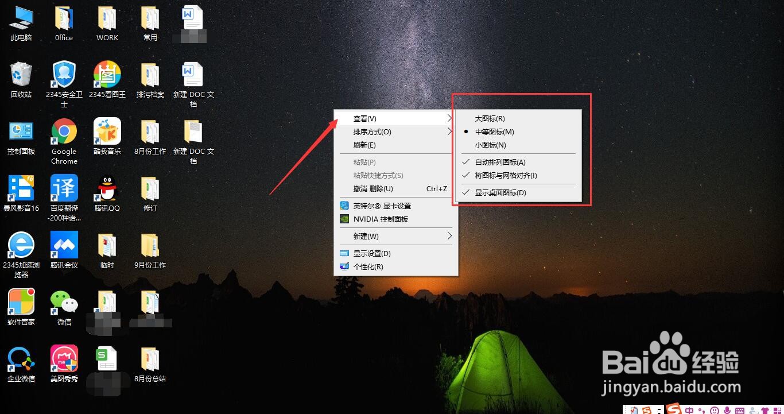Click the Sogou input icon in taskbar
The width and height of the screenshot is (784, 414).
[x=673, y=409]
